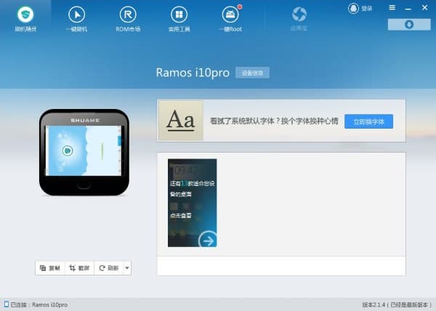The height and width of the screenshot is (311, 436).
Task: Switch to the ROM市场 tab
Action: (x=128, y=19)
